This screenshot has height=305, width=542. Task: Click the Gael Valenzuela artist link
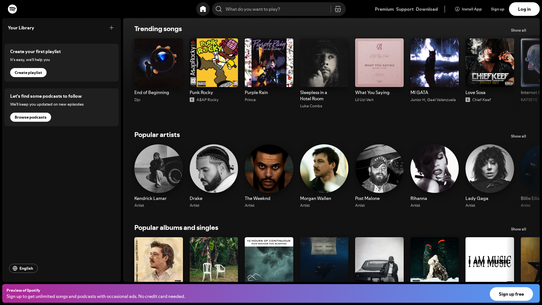442,100
